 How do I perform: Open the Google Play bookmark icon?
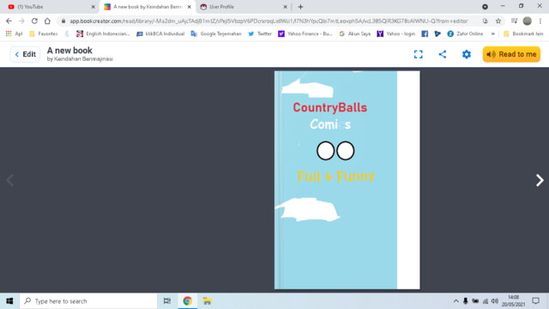point(437,33)
